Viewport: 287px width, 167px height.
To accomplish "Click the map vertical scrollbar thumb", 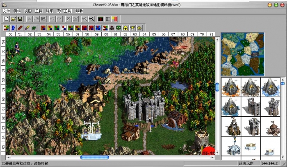I will pos(217,87).
